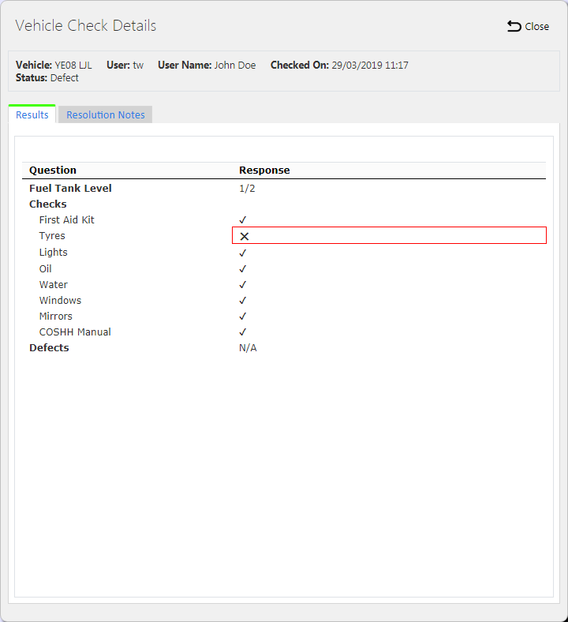Viewport: 568px width, 622px height.
Task: Click the COSHH Manual tick mark
Action: pyautogui.click(x=242, y=332)
